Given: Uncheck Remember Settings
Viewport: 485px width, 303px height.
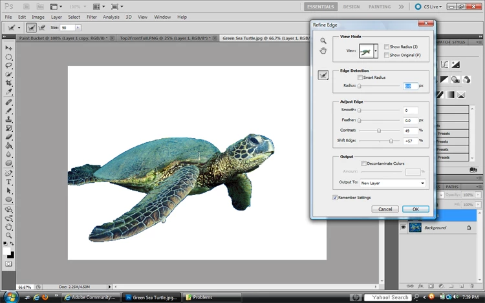Looking at the screenshot, I should 335,197.
